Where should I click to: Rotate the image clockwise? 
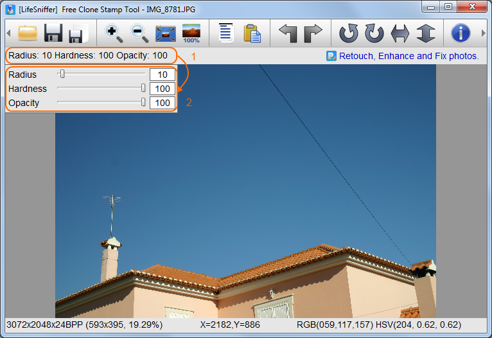(374, 33)
